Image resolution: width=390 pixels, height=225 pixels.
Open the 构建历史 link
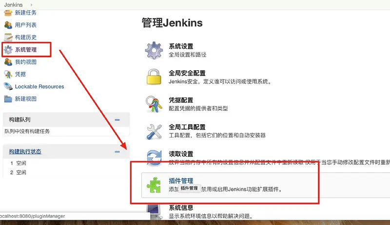(26, 37)
